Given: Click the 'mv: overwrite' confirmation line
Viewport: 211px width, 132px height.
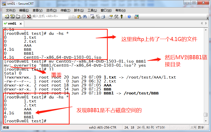Looking at the screenshot, I should click(75, 65).
